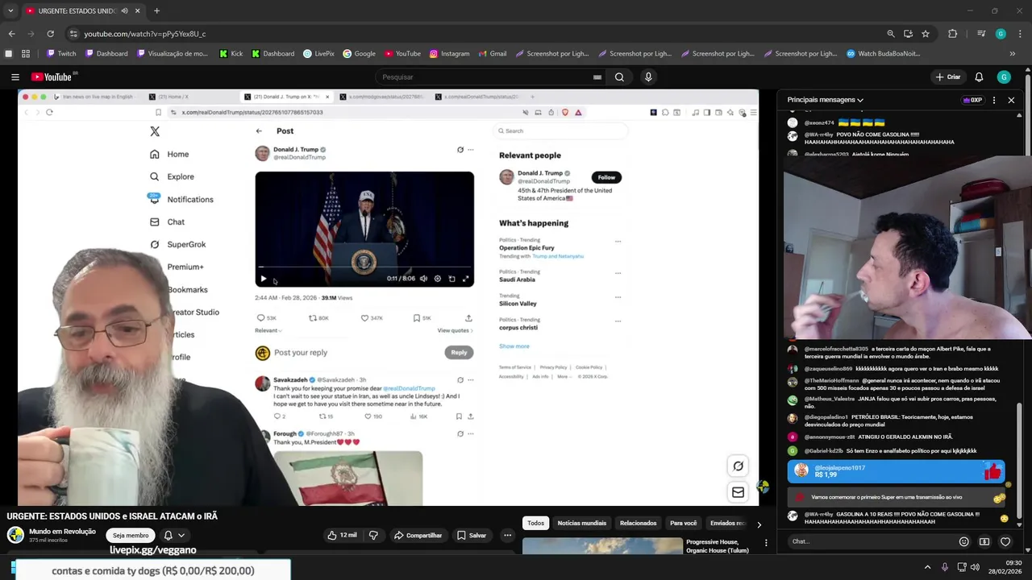Image resolution: width=1032 pixels, height=580 pixels.
Task: Mute the tab via speaker icon
Action: click(x=125, y=10)
